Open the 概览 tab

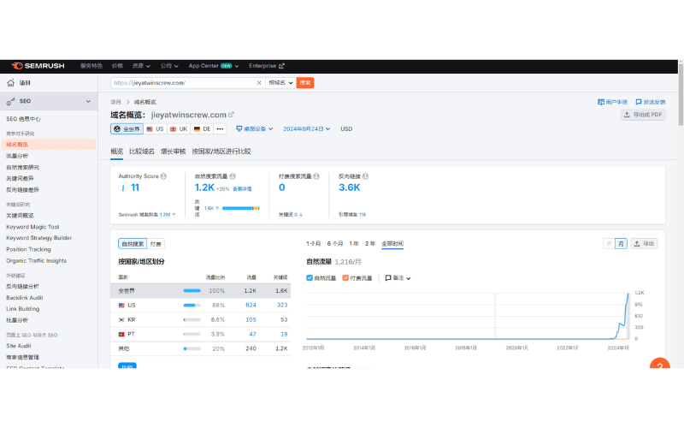[117, 152]
